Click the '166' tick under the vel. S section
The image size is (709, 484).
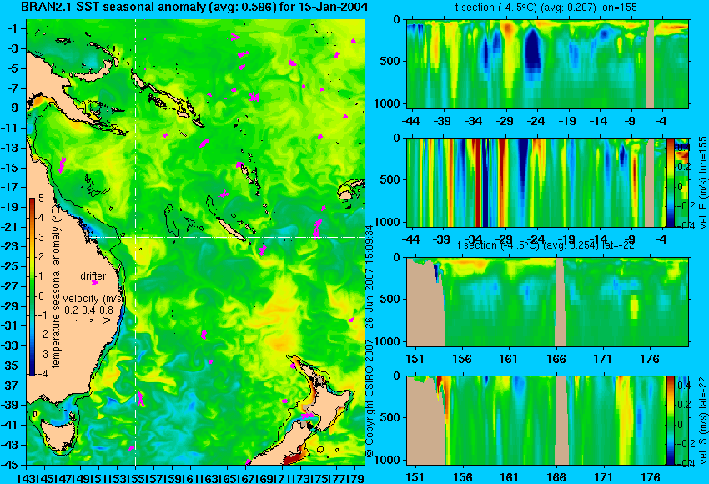[556, 477]
